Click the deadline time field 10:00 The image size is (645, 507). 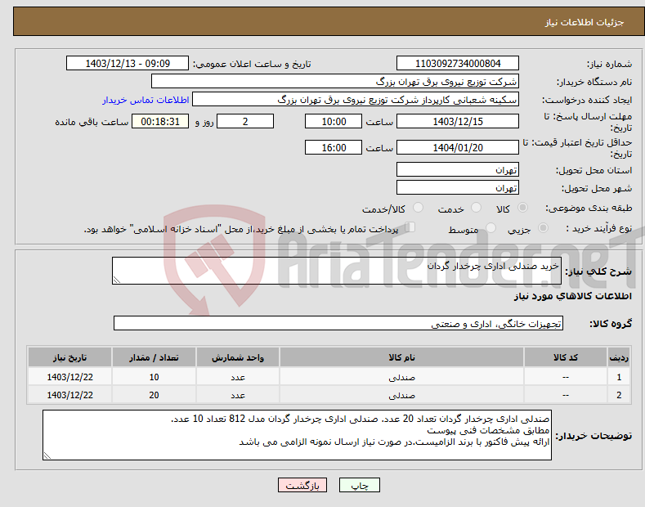(334, 121)
